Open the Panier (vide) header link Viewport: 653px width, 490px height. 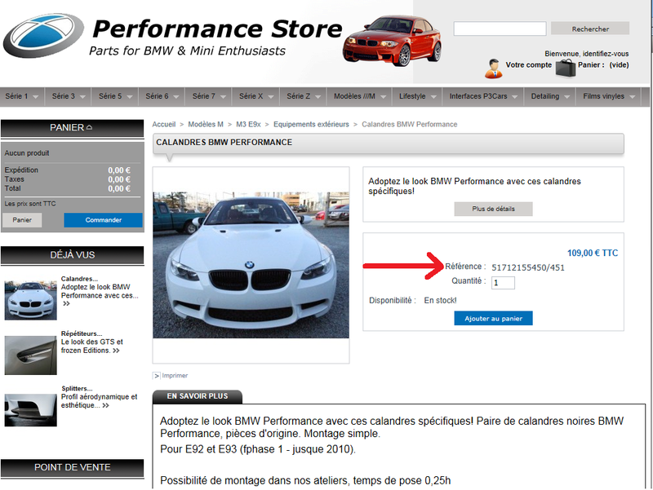pos(603,65)
